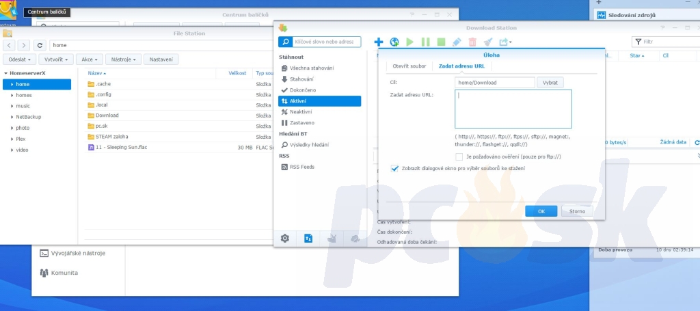Select the home folder in tree
This screenshot has height=311, width=700.
(x=37, y=84)
